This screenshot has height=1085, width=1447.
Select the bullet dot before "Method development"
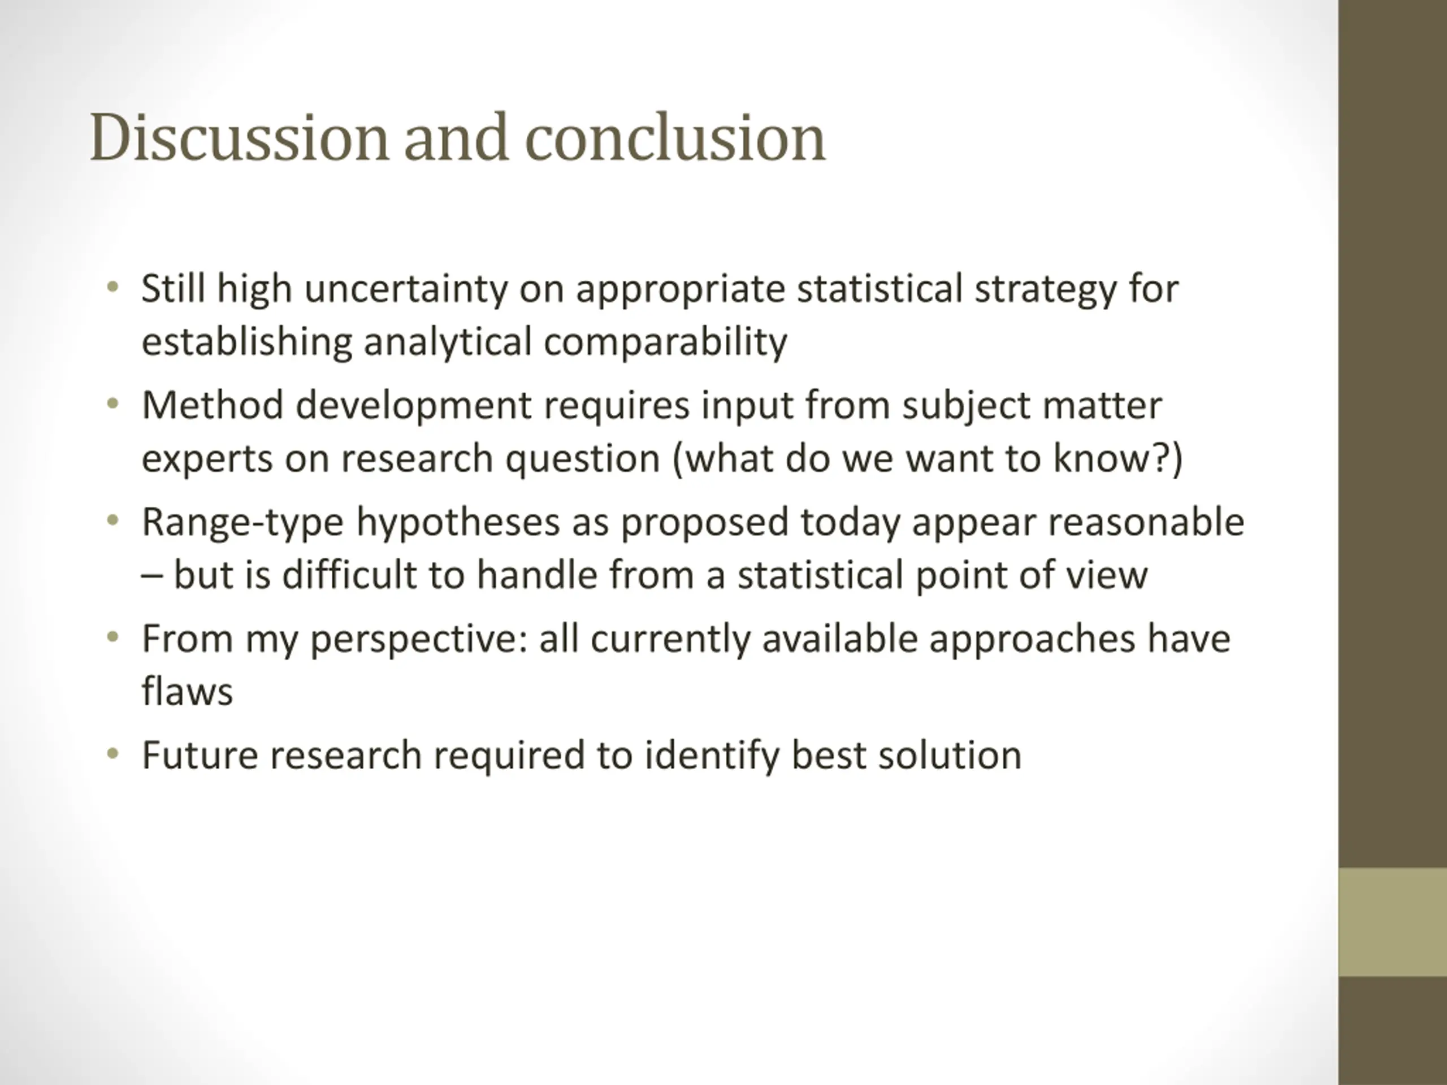[113, 404]
